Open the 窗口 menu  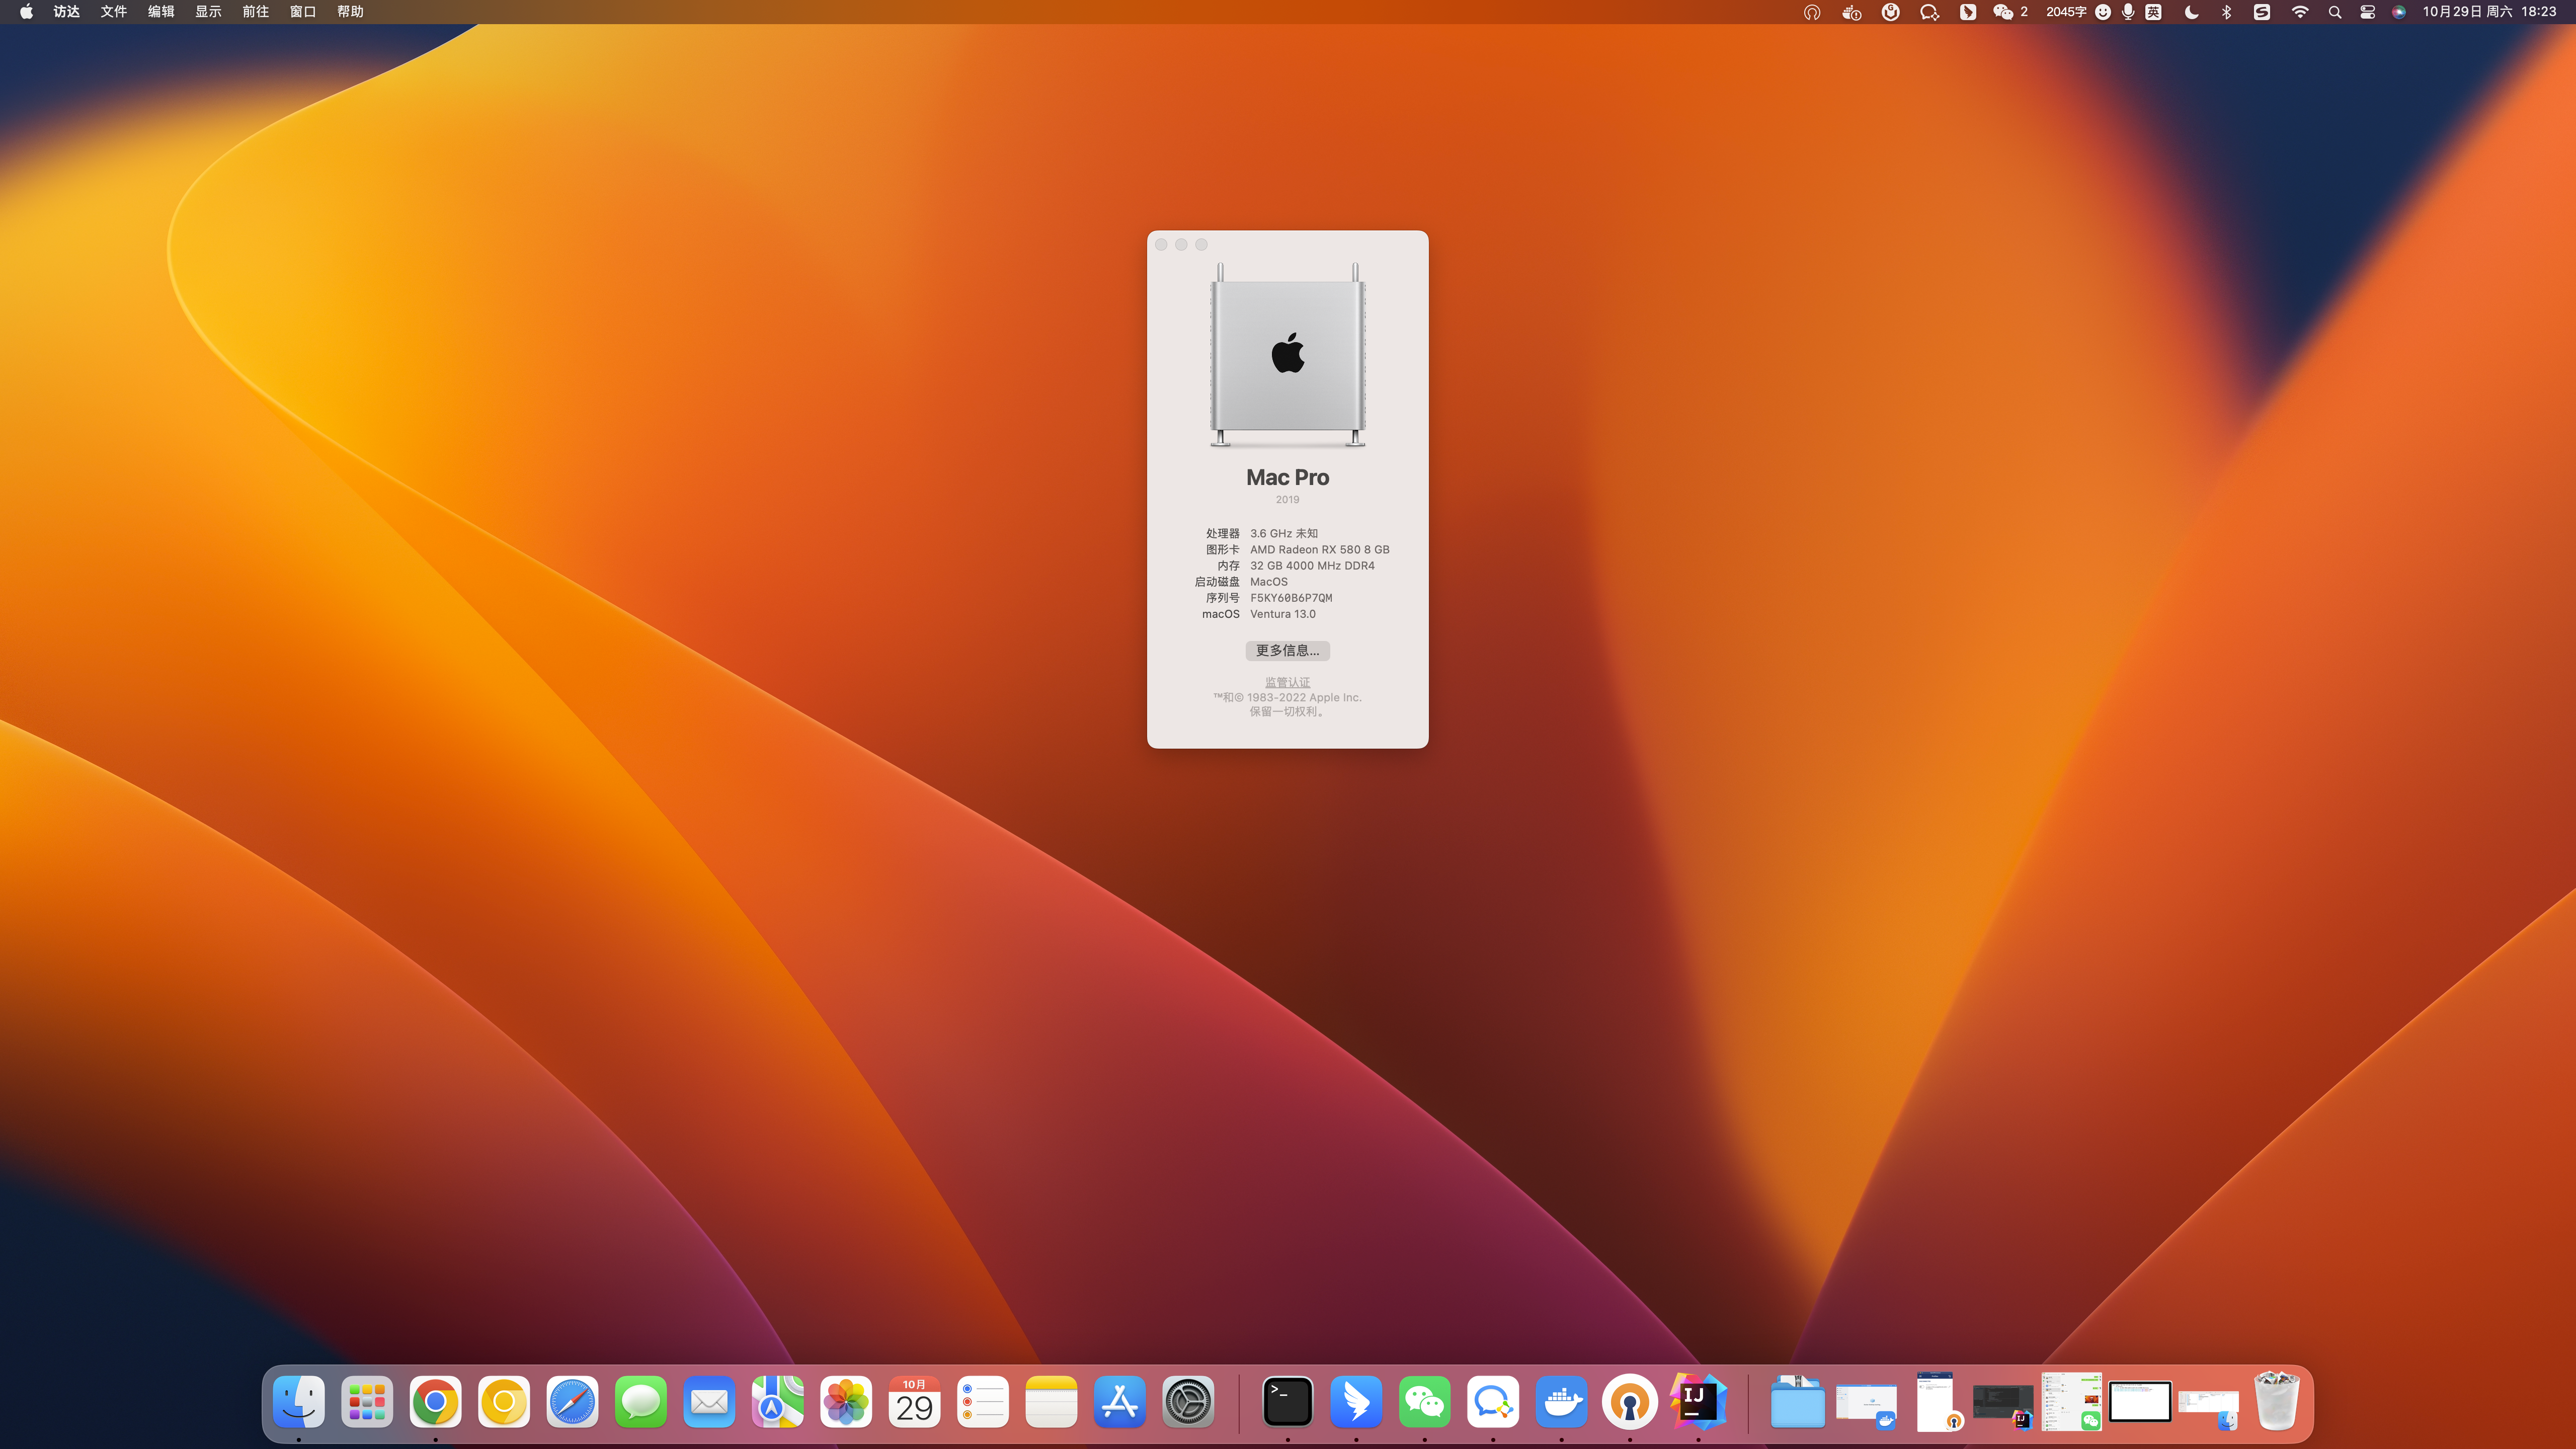point(303,12)
